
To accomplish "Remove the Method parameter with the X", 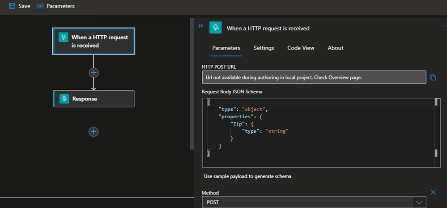I will tap(433, 192).
